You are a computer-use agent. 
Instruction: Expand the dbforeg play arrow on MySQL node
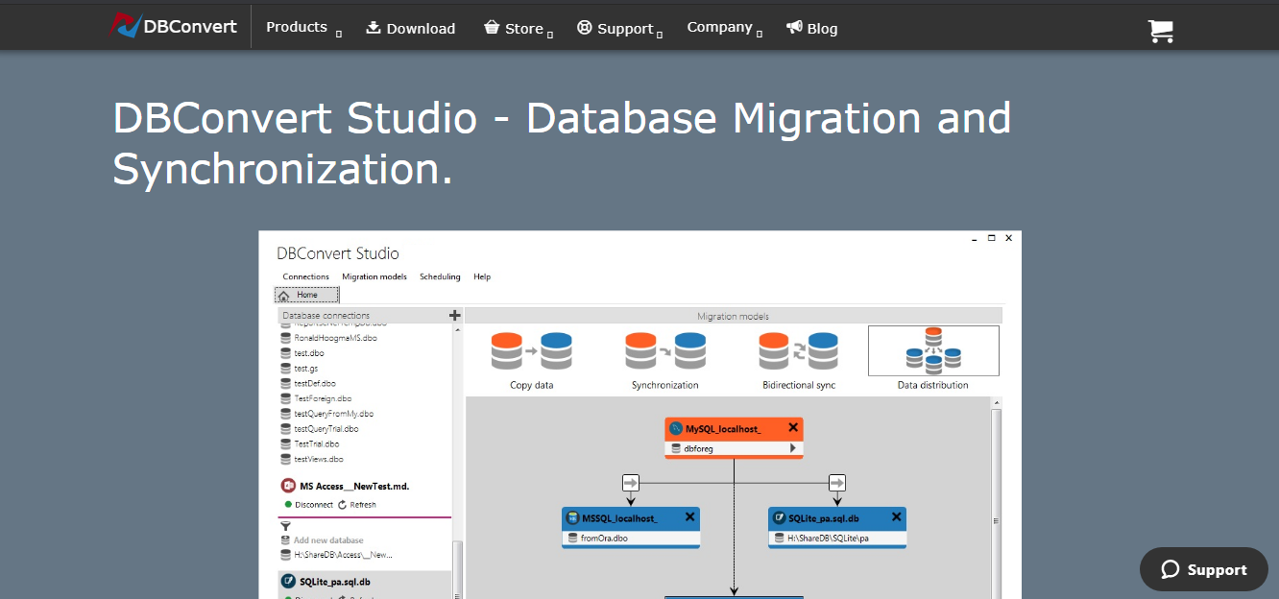pos(793,448)
